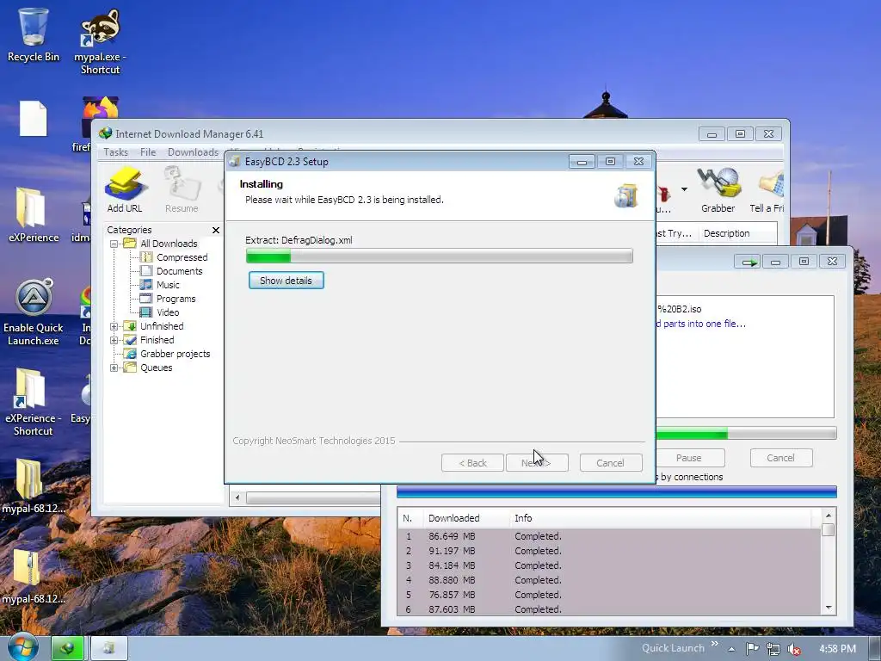Expand the Unfinished category node
This screenshot has height=661, width=881.
coord(114,326)
